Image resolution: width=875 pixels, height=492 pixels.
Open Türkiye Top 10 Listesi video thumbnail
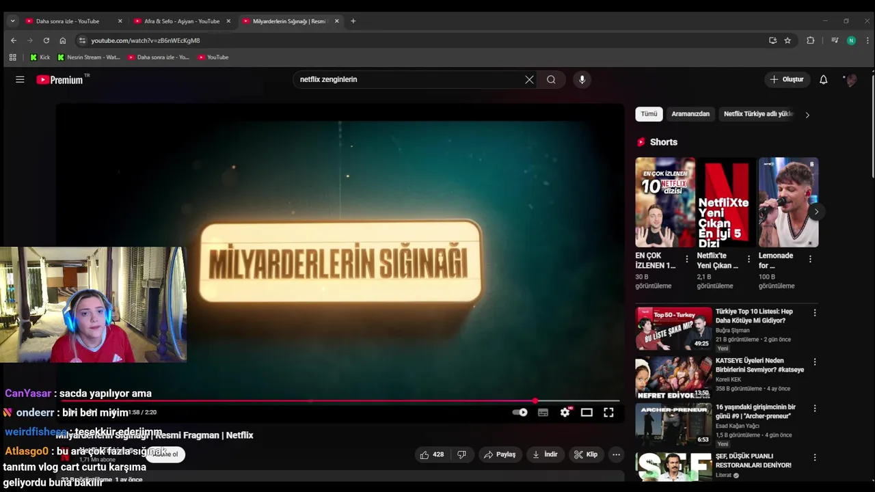tap(673, 329)
